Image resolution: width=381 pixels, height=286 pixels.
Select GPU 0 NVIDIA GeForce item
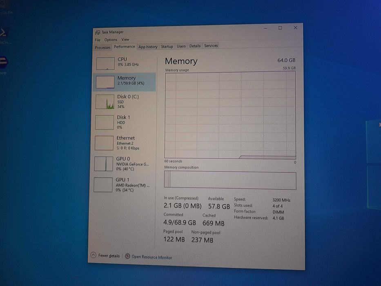[x=124, y=164]
